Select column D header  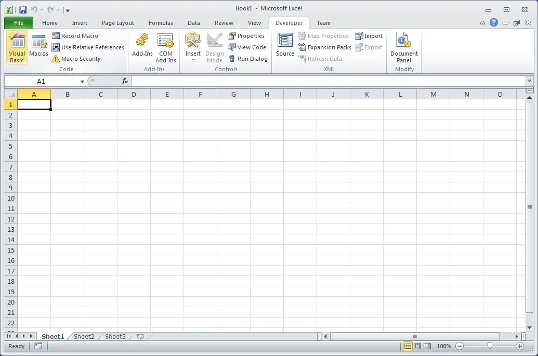134,94
